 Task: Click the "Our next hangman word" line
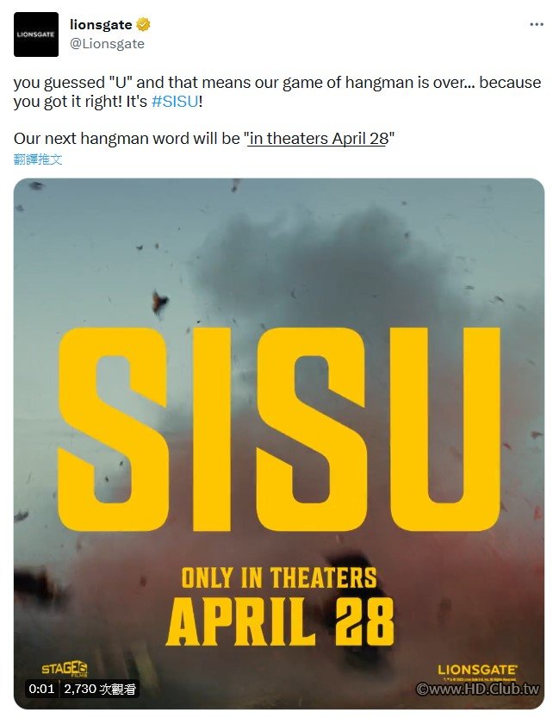(x=129, y=138)
